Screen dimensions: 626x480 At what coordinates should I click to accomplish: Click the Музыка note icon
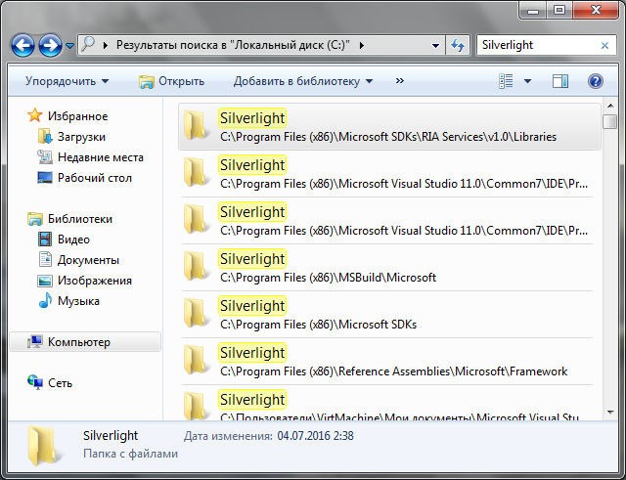(45, 300)
